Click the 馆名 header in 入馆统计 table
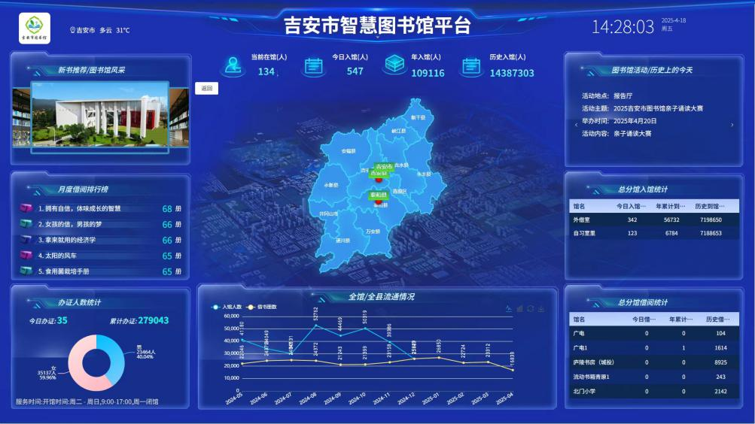The height and width of the screenshot is (424, 755). tap(579, 206)
